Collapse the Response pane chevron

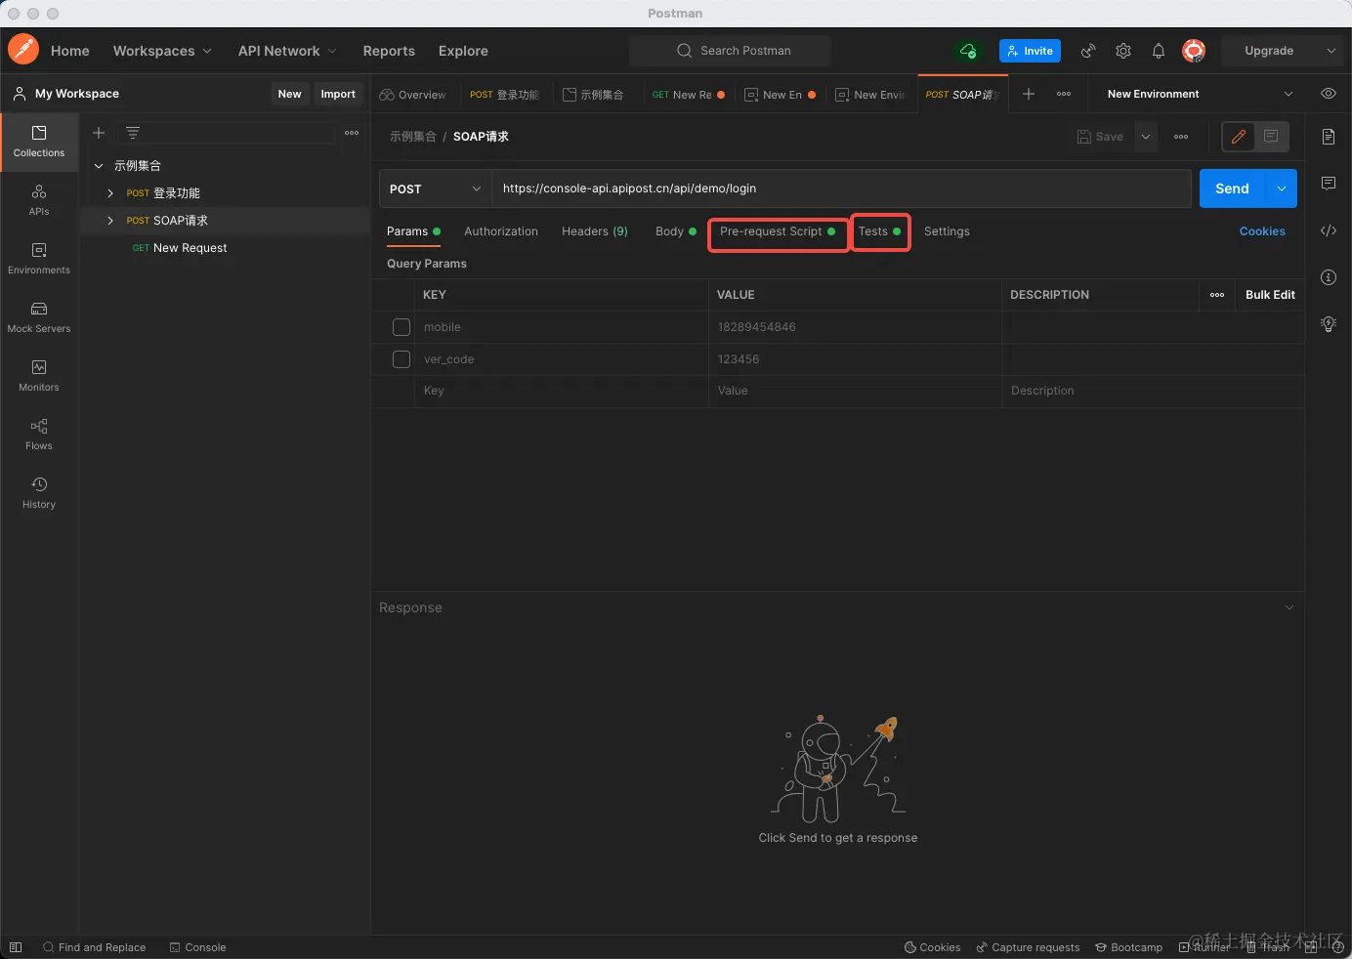point(1289,607)
